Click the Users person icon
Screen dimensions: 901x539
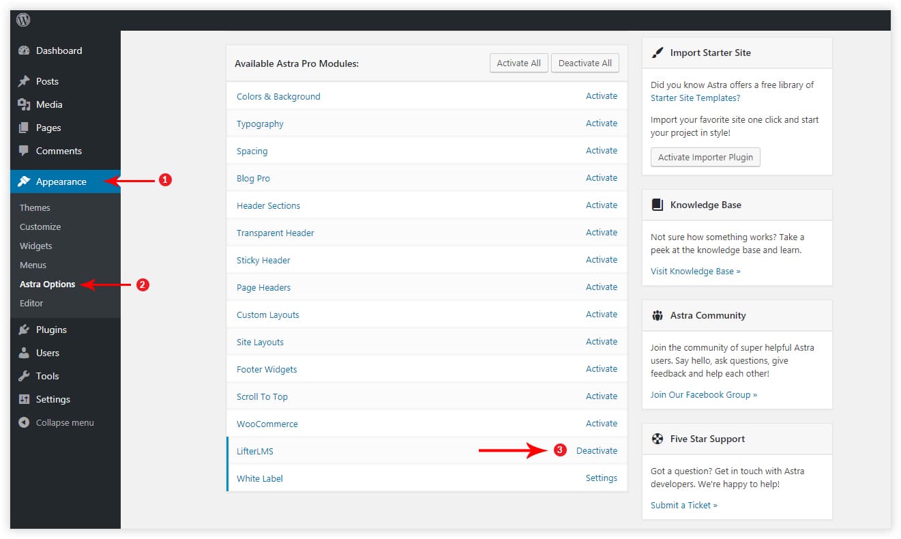click(x=24, y=353)
